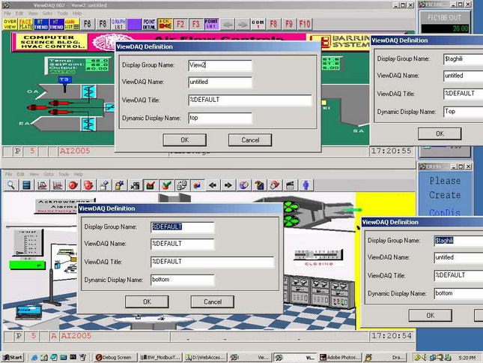The image size is (483, 363).
Task: Open the GRAPH LIST button
Action: 118,24
